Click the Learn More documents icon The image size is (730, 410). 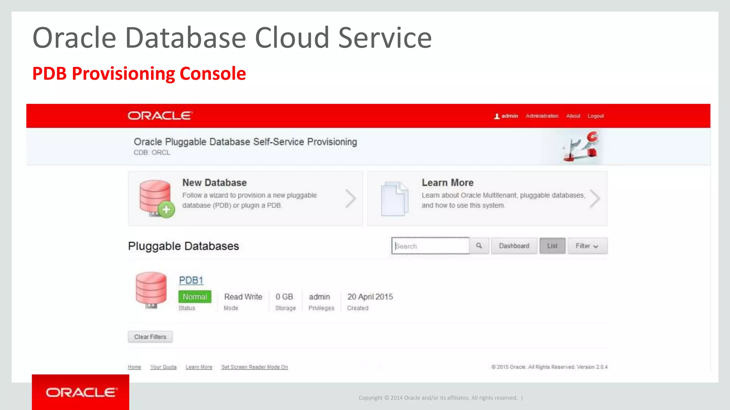(x=395, y=199)
